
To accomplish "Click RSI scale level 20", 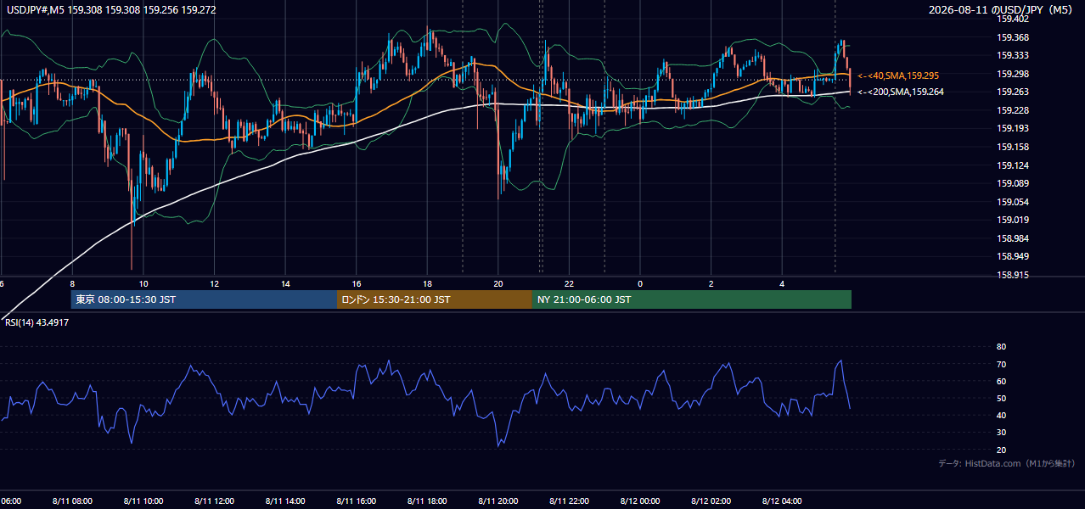I will coord(1001,450).
